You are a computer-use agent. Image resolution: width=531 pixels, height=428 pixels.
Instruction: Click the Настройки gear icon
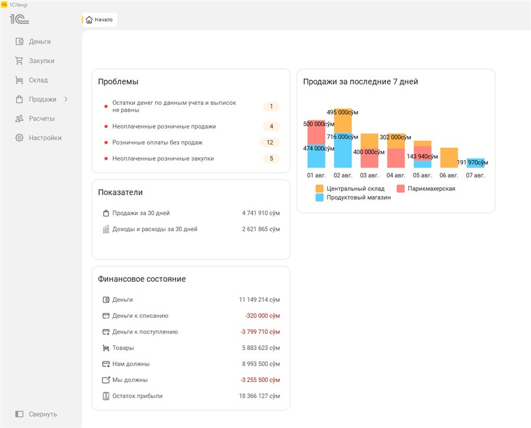[x=19, y=138]
